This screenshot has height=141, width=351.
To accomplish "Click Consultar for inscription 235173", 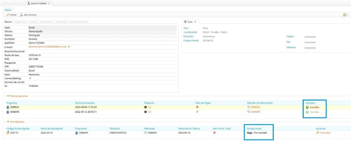I will tap(325, 133).
